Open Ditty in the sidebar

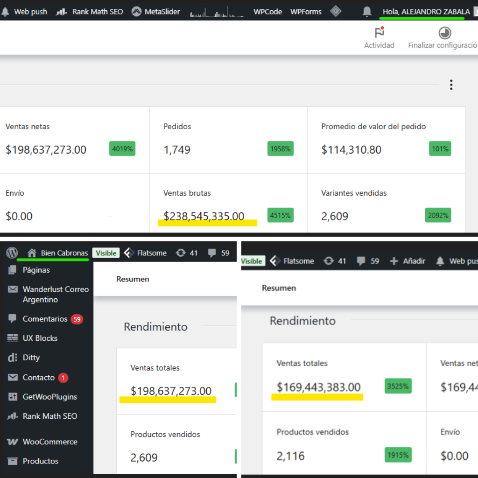31,358
